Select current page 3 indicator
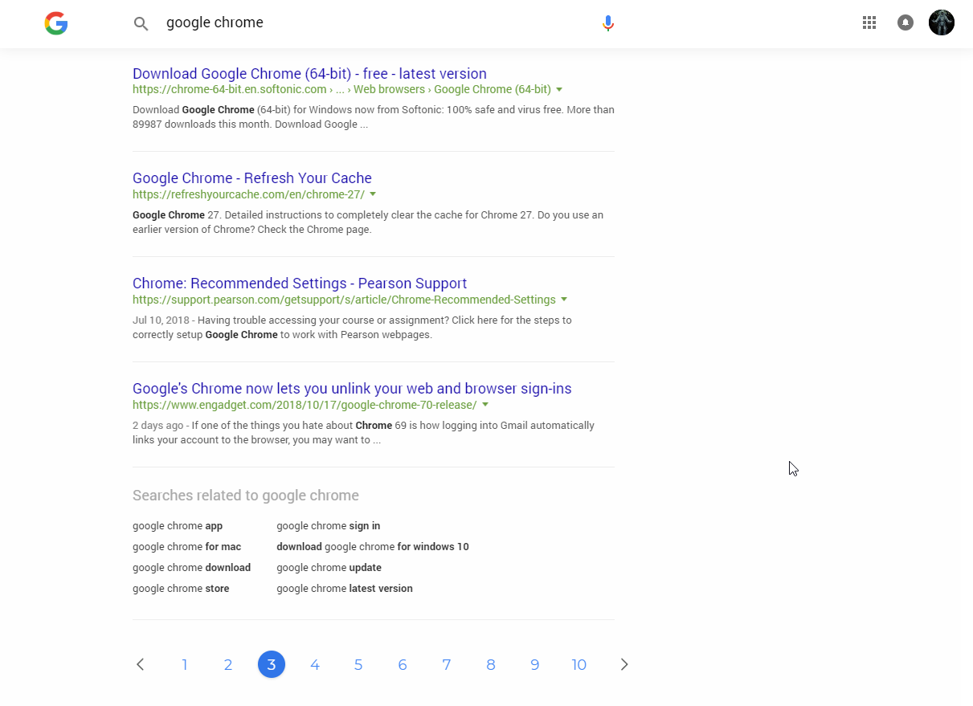Screen dimensions: 973x706 [272, 664]
